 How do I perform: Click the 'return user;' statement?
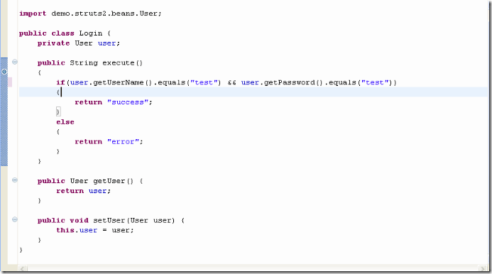click(84, 191)
